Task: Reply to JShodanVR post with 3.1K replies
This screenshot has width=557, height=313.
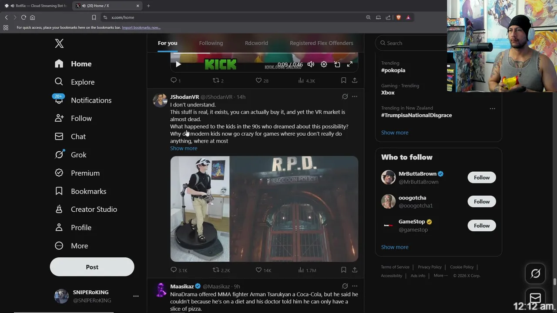Action: tap(179, 270)
